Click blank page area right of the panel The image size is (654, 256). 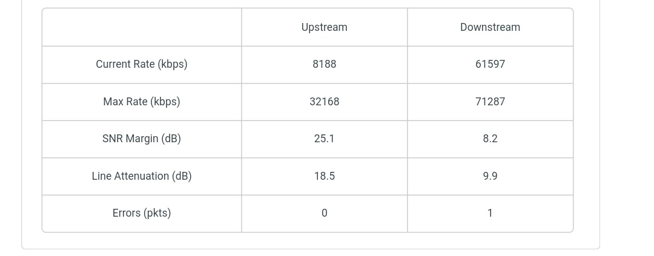coord(627,121)
